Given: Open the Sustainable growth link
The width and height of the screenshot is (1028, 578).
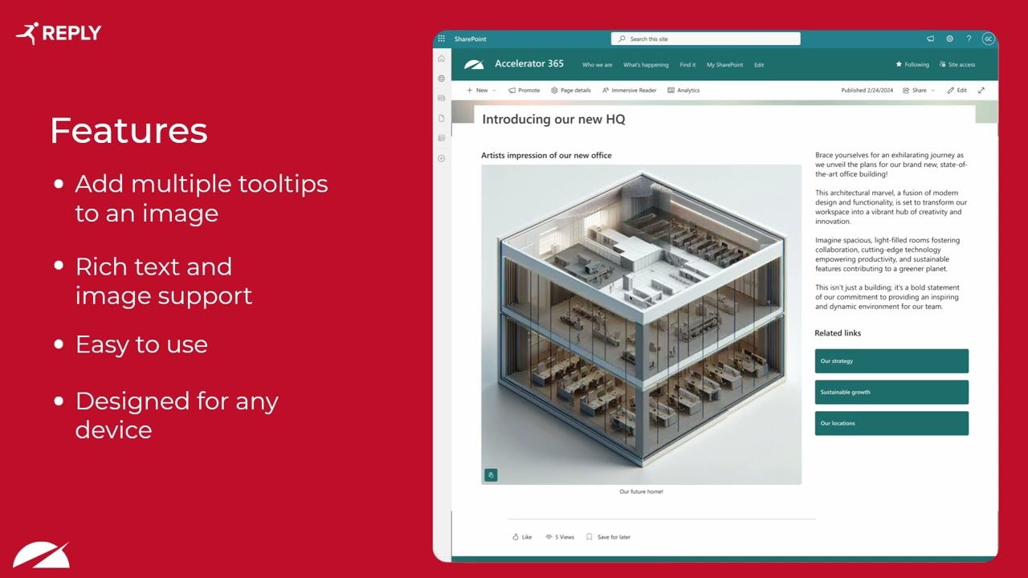Looking at the screenshot, I should tap(891, 393).
